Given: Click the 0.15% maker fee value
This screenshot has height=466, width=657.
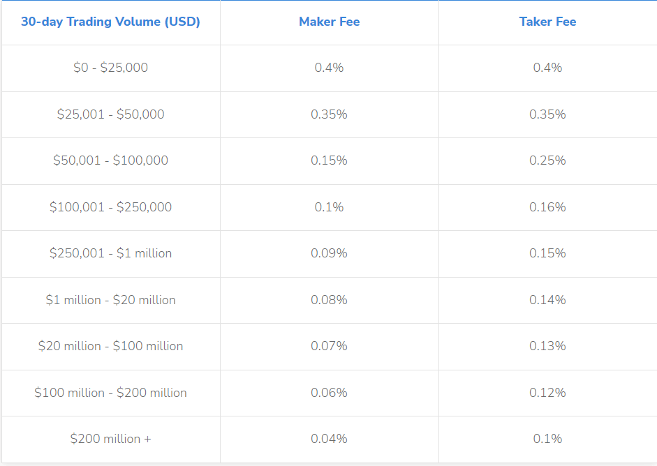Looking at the screenshot, I should (329, 160).
